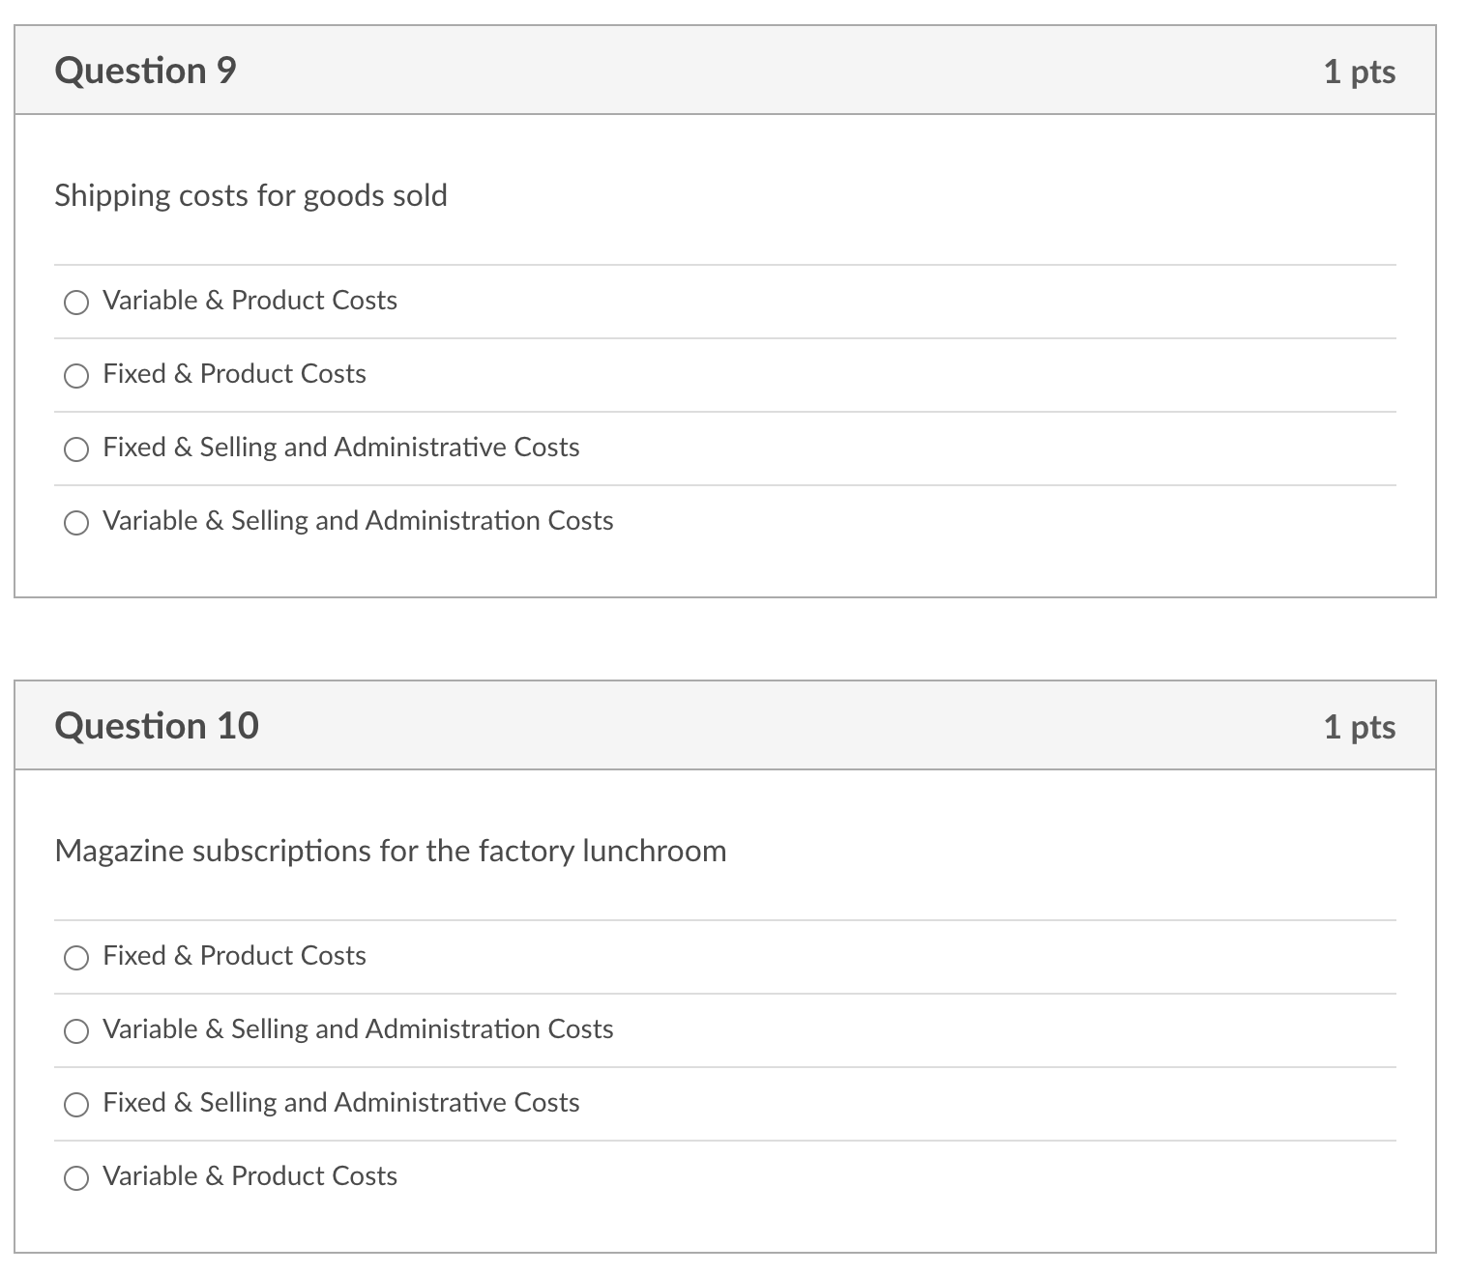The height and width of the screenshot is (1274, 1468).
Task: Click Question 10's first answer row
Action: pos(233,956)
